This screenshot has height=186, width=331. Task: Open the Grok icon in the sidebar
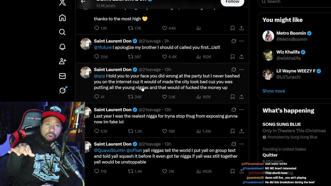(62, 90)
